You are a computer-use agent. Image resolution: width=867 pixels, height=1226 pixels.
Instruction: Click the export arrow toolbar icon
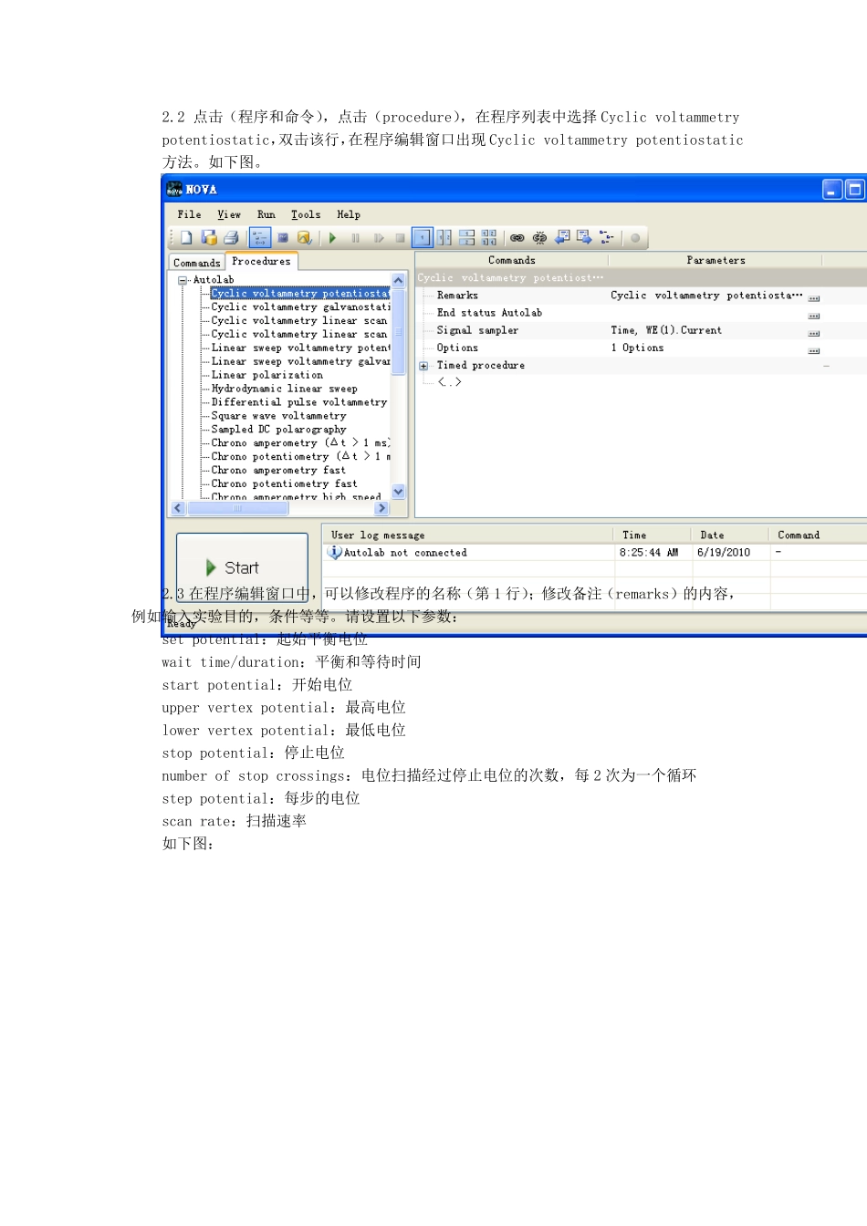click(x=584, y=237)
